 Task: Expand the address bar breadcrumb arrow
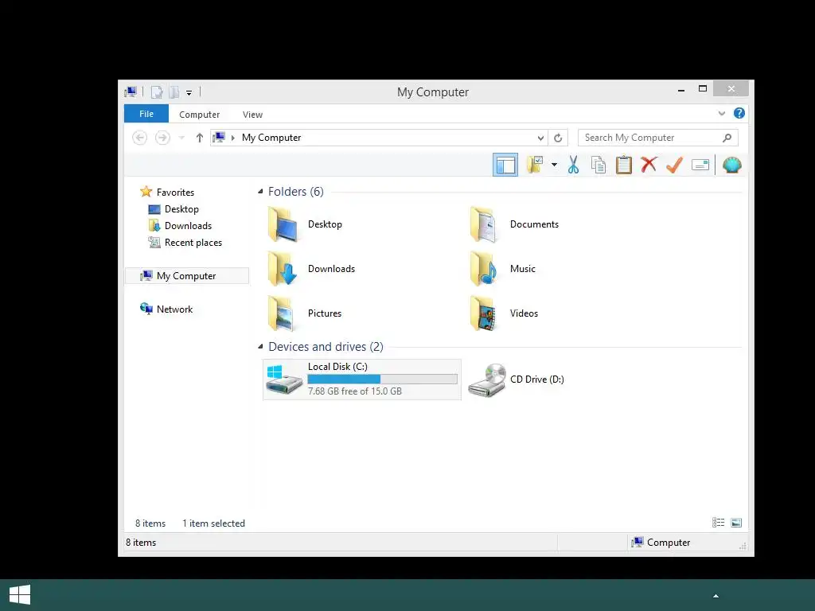point(233,138)
